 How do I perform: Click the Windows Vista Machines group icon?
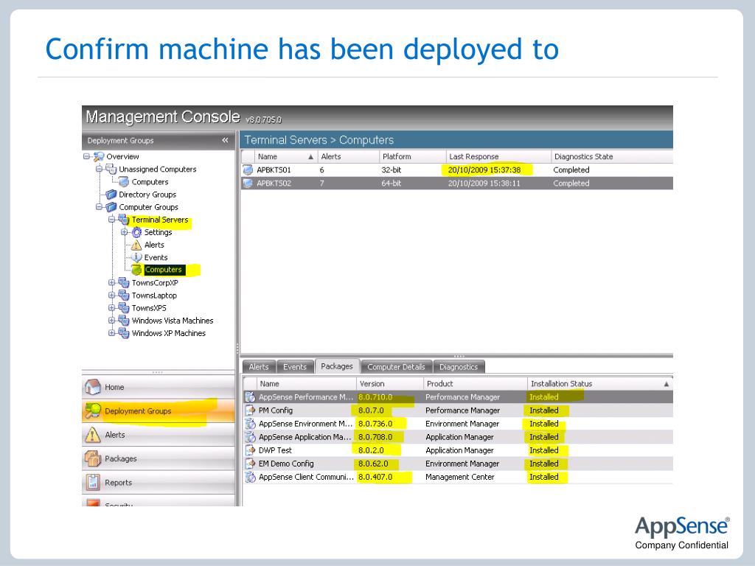pos(124,320)
